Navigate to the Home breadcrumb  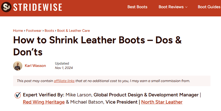click(x=18, y=31)
